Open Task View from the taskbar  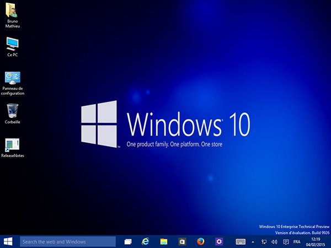click(x=128, y=241)
